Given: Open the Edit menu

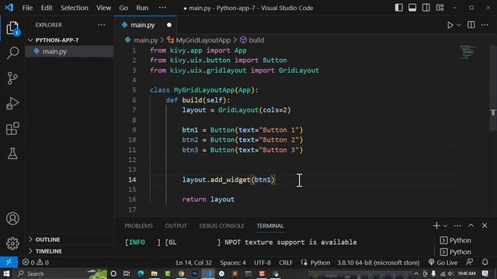Looking at the screenshot, I should click(x=47, y=8).
